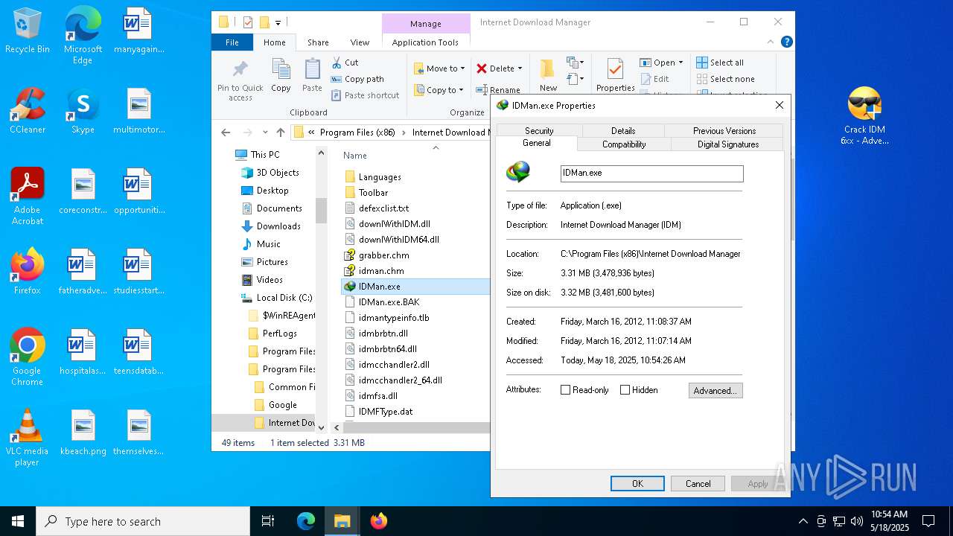The width and height of the screenshot is (953, 536).
Task: Click taskbar search box
Action: click(x=143, y=521)
